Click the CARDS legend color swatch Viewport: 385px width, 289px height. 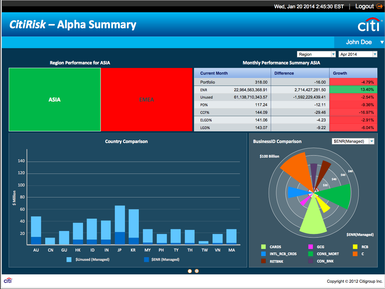coord(263,247)
